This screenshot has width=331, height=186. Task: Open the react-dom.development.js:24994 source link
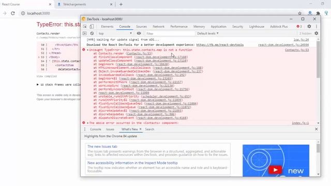283,45
